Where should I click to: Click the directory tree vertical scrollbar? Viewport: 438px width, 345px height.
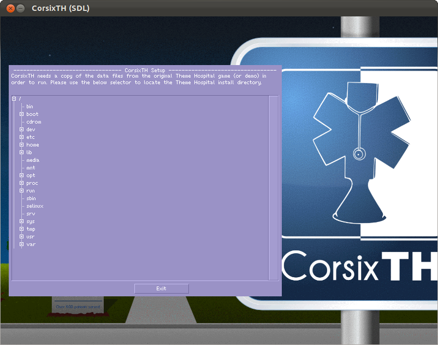click(274, 188)
